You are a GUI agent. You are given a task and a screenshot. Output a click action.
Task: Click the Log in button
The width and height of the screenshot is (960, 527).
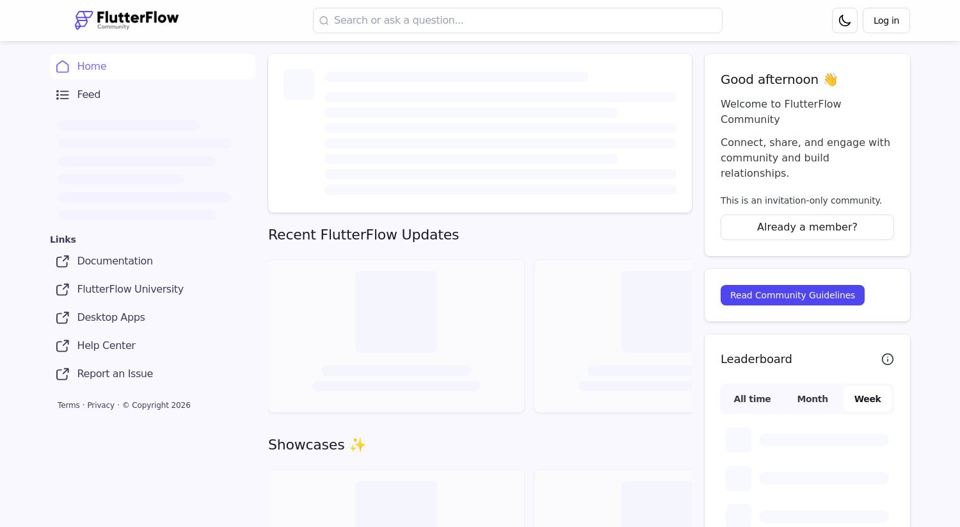886,20
